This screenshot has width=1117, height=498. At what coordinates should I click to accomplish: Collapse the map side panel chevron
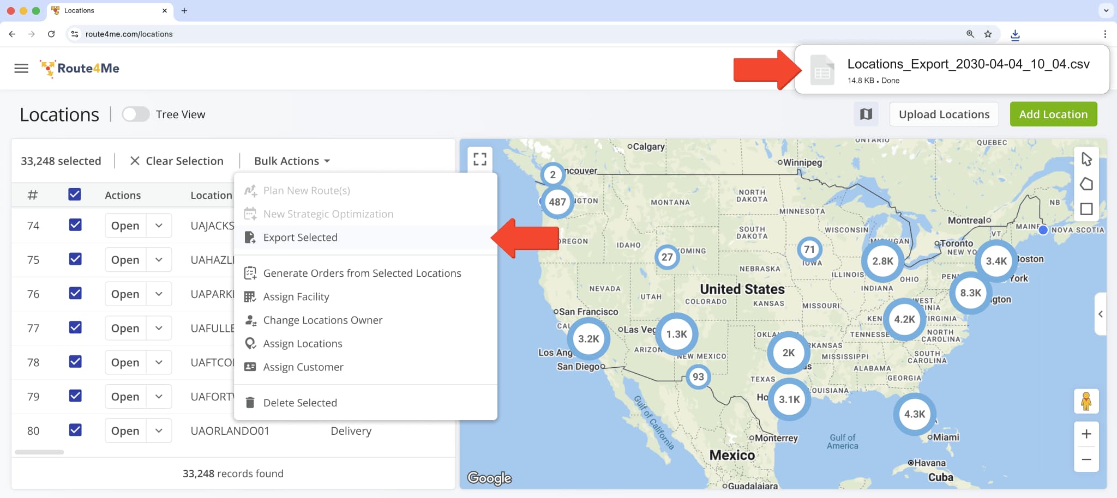click(1100, 314)
